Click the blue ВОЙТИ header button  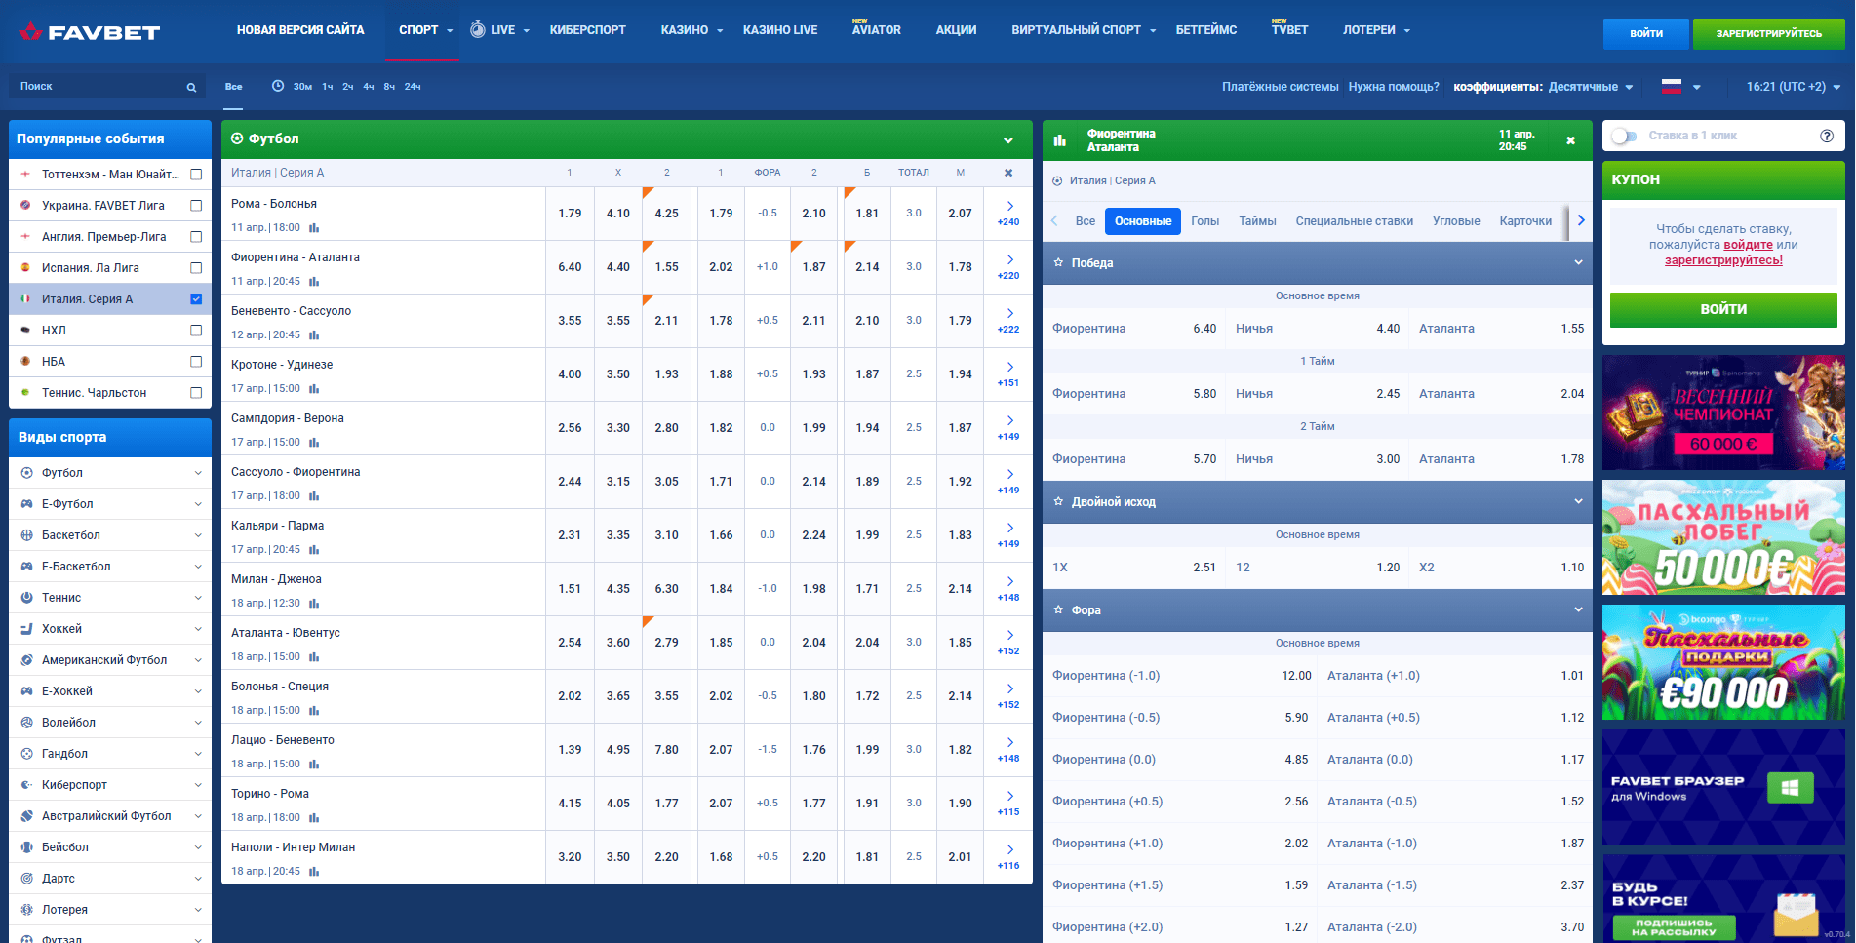1646,33
